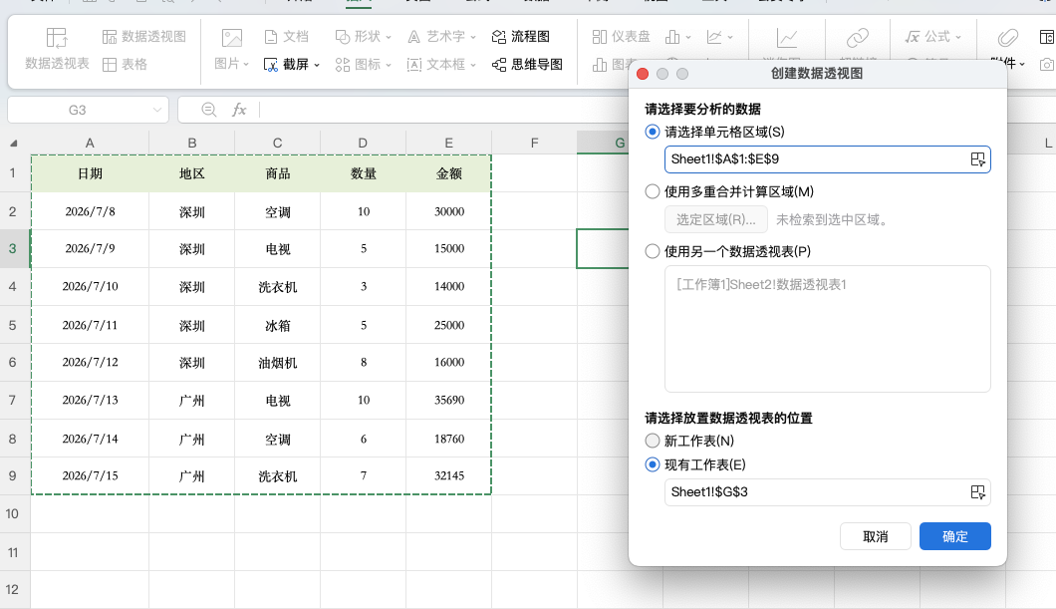Click the camera icon at ribbon edge
1056x609 pixels.
point(1047,64)
